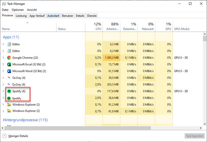Viewport: 207px width, 142px height.
Task: Click the 2,8% CPU cell
Action: [94, 84]
